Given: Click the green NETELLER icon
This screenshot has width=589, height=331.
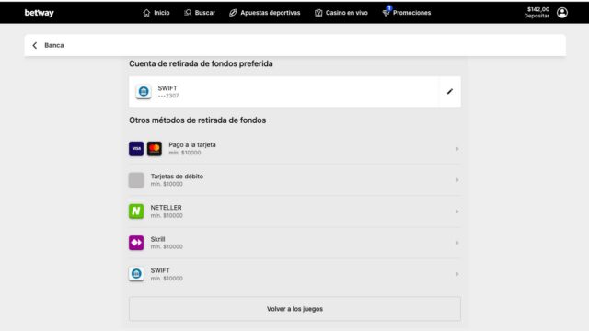Looking at the screenshot, I should pos(136,211).
